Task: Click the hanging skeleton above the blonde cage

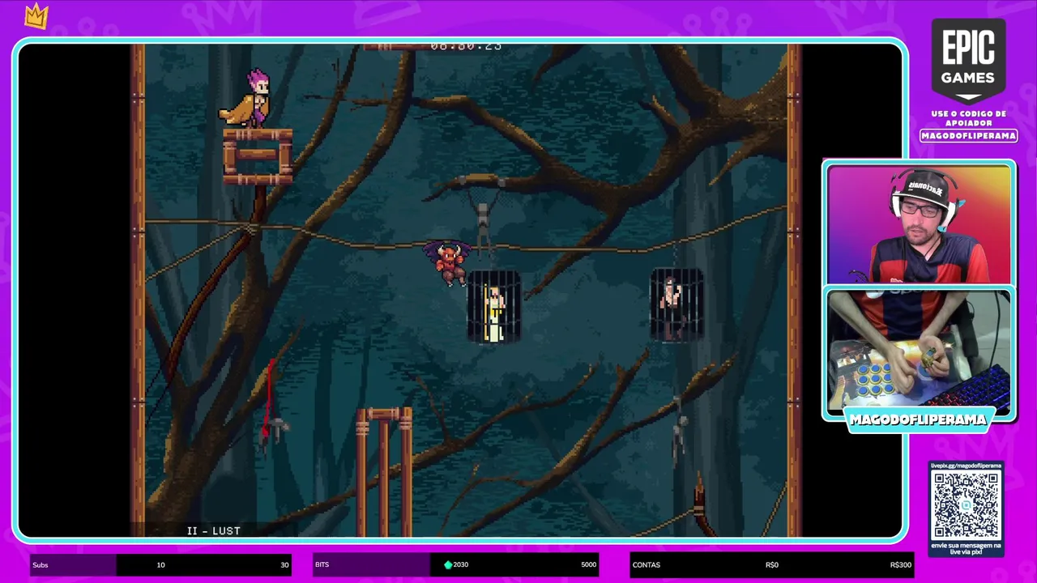Action: pyautogui.click(x=483, y=219)
